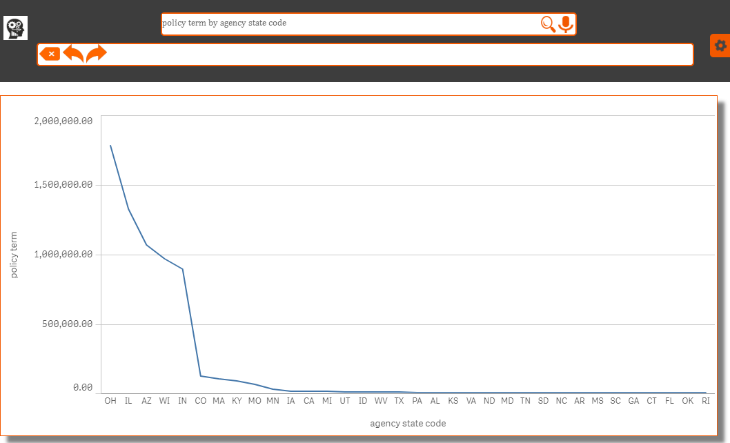Click the VA x-axis label
Viewport: 730px width, 443px height.
[x=471, y=401]
